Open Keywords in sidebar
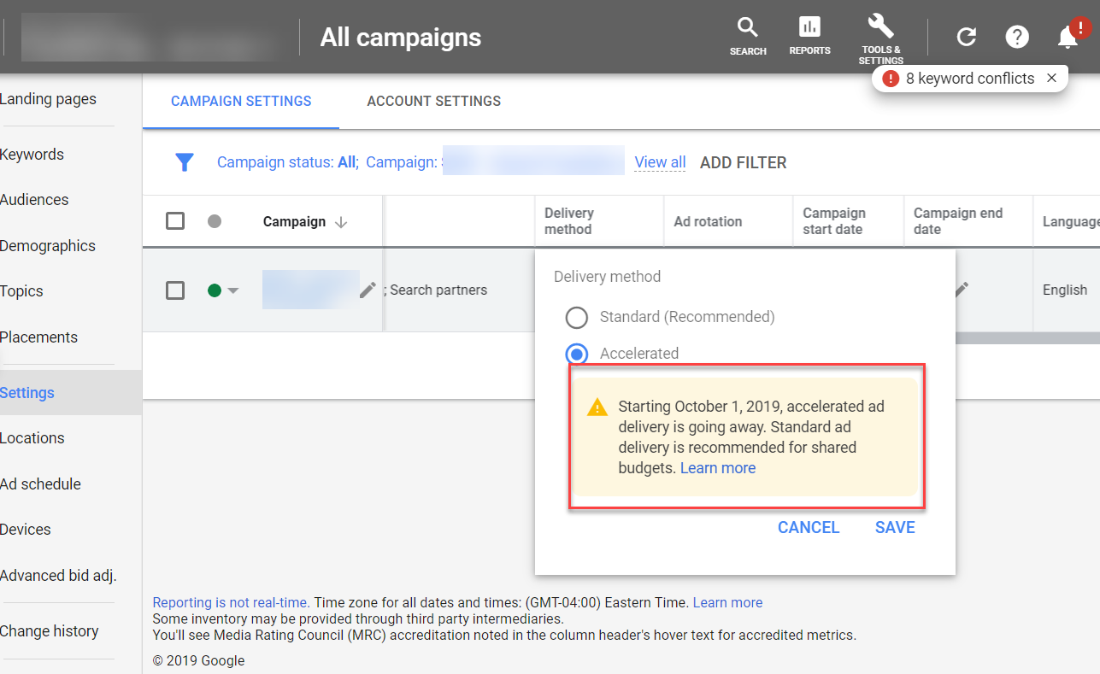Screen dimensions: 1100x674 pos(32,155)
